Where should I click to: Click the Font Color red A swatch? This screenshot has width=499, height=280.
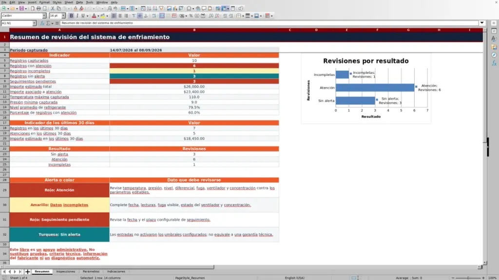(94, 16)
